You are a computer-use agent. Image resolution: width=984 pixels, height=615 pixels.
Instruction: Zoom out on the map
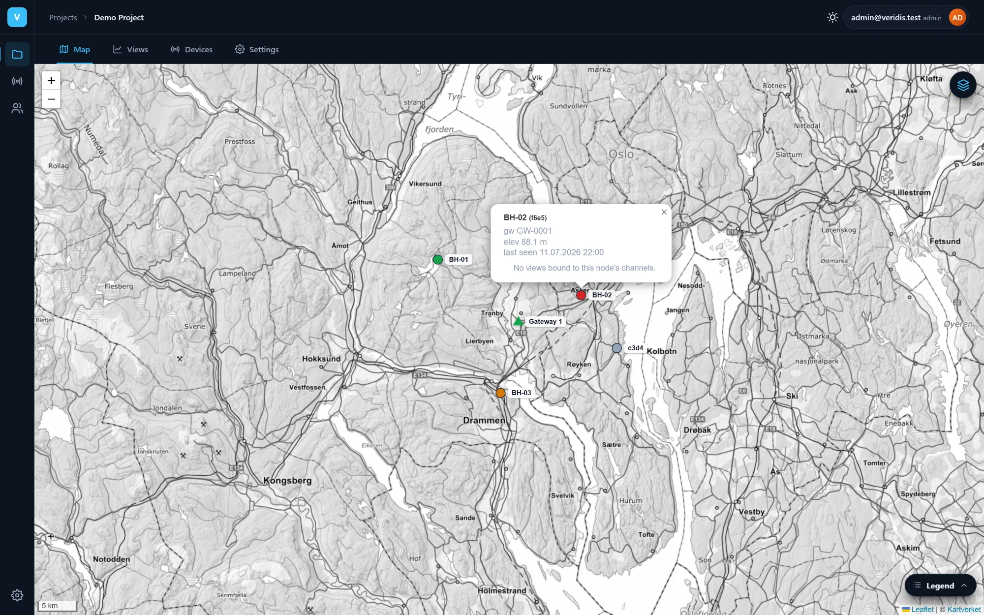pyautogui.click(x=51, y=99)
